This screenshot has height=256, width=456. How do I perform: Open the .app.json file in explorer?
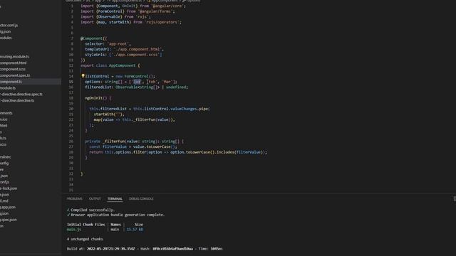tap(8, 207)
